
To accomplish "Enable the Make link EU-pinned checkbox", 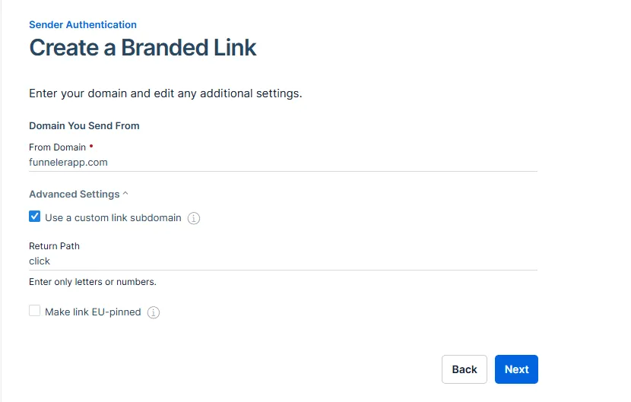I will tap(35, 311).
